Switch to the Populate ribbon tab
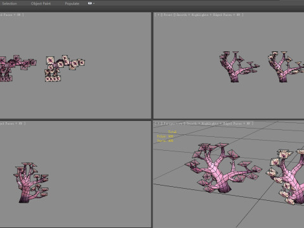Image resolution: width=304 pixels, height=228 pixels. point(72,4)
